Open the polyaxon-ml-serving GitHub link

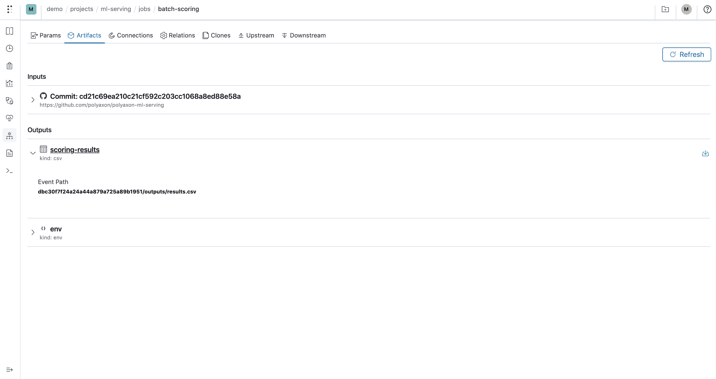[102, 105]
